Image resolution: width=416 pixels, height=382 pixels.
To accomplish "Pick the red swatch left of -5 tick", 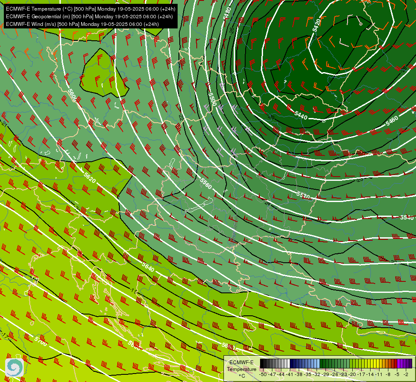I will [396, 363].
